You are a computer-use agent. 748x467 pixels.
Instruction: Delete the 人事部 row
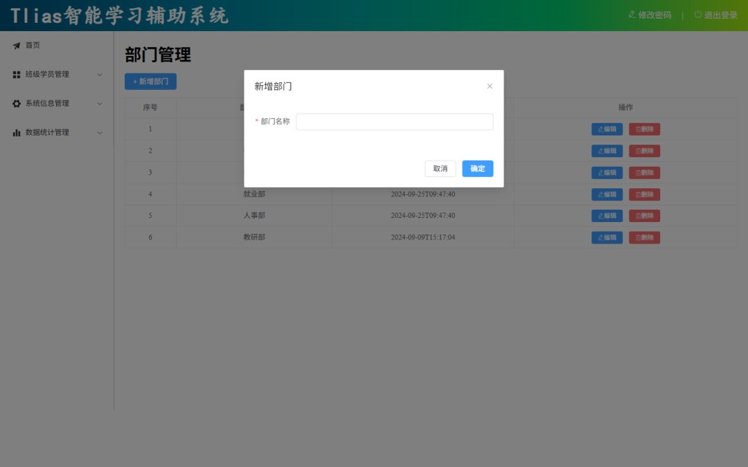click(x=645, y=216)
